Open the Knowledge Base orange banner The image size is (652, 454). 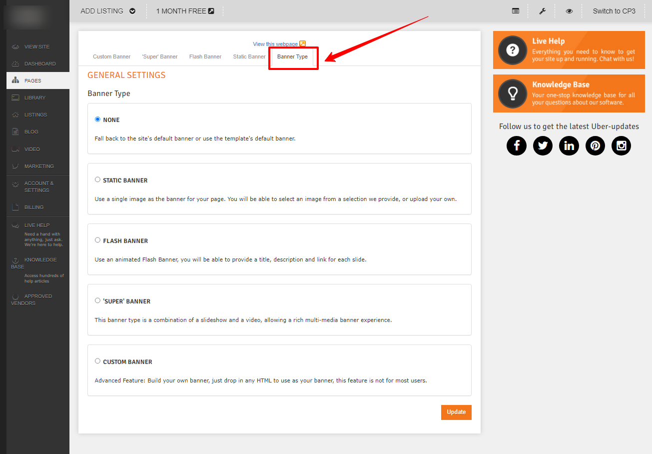569,93
